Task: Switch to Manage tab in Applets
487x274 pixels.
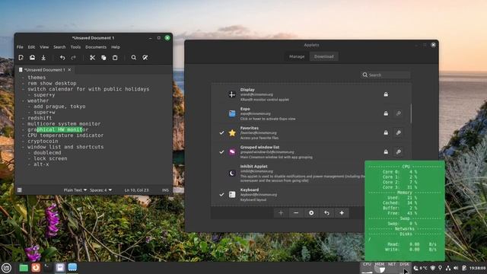Action: coord(297,56)
